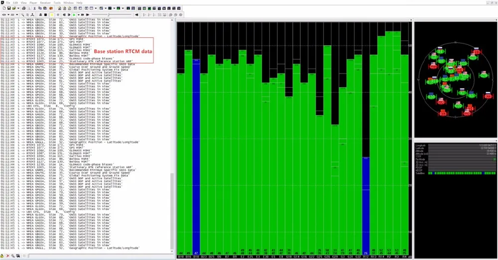Viewport: 498px width, 260px height.
Task: Open the View menu
Action: [23, 2]
